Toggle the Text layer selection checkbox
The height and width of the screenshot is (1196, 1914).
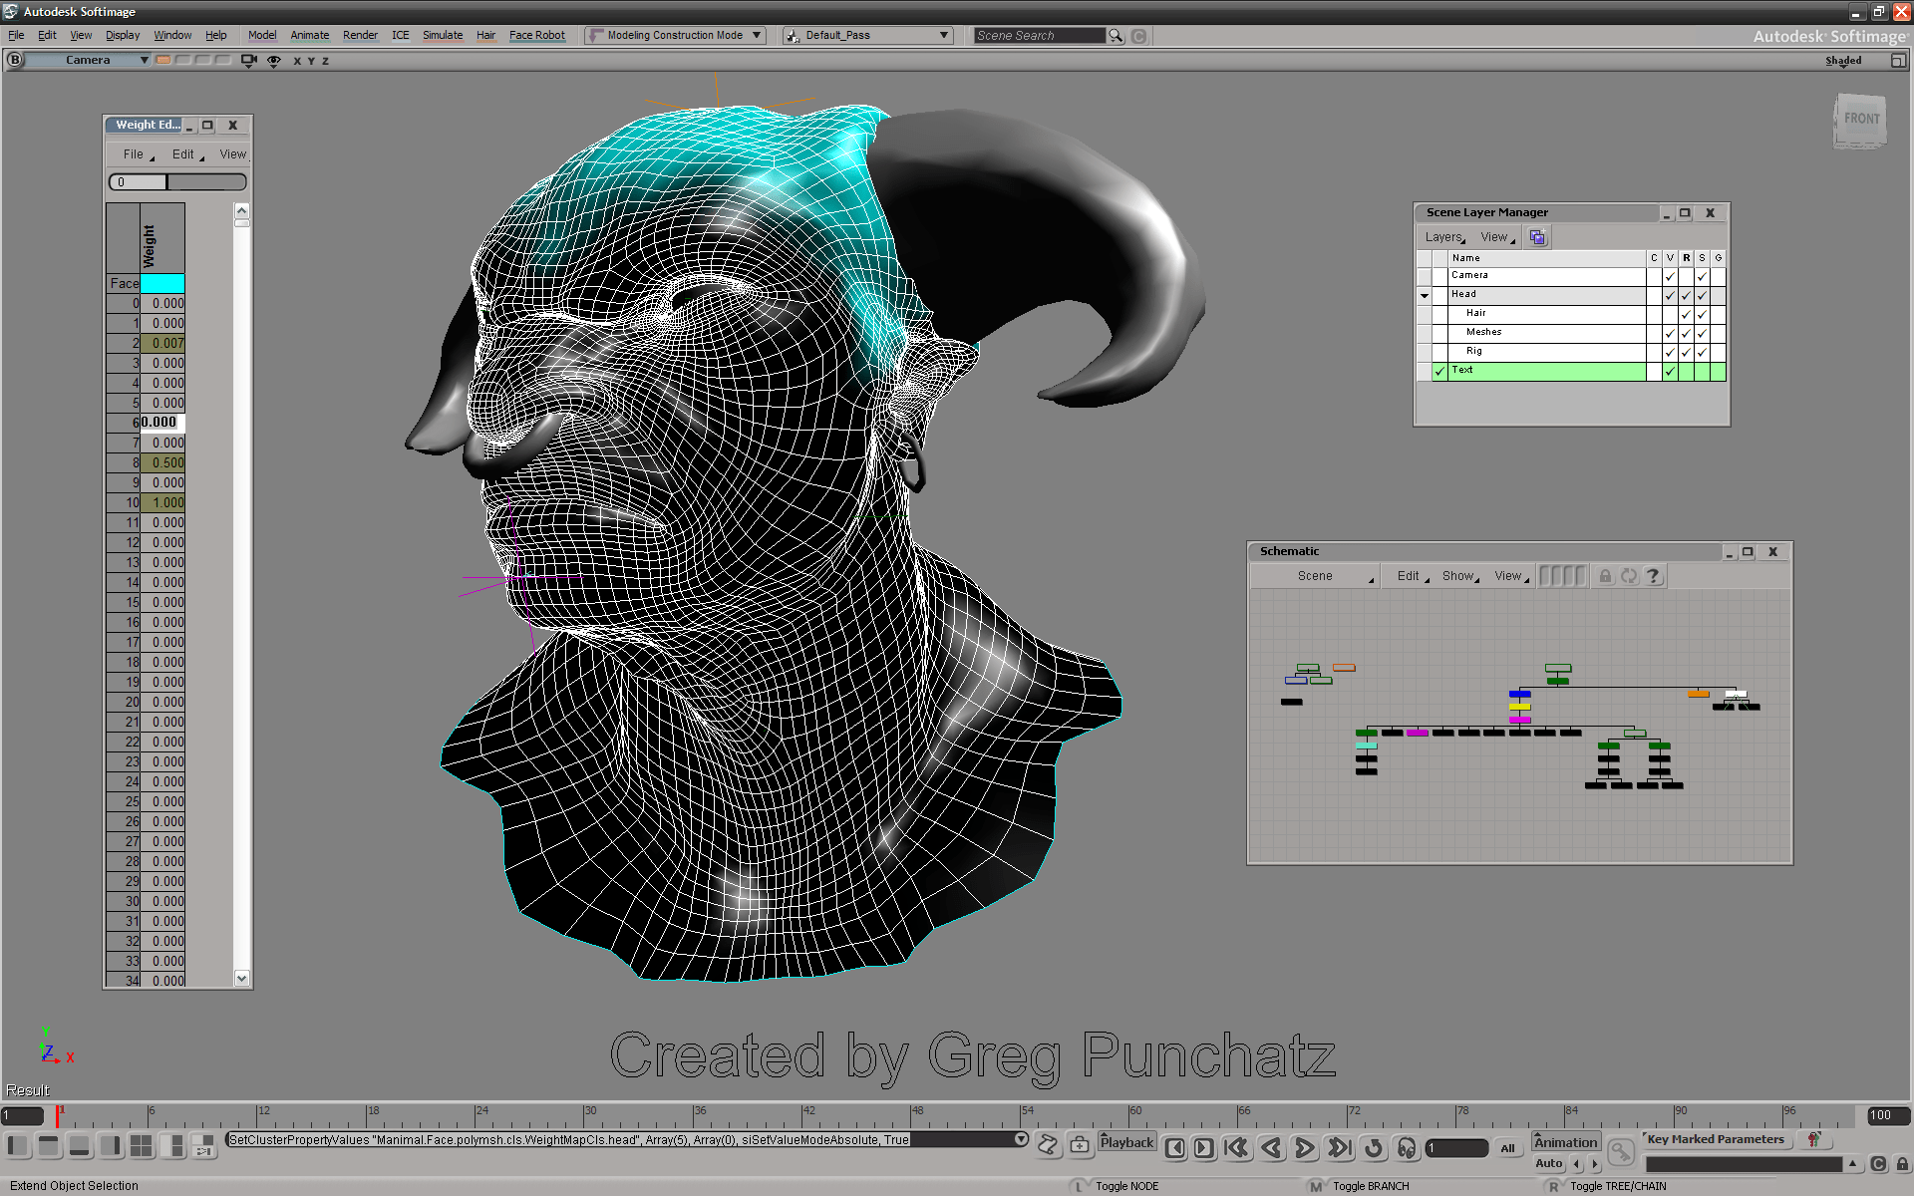click(1439, 371)
